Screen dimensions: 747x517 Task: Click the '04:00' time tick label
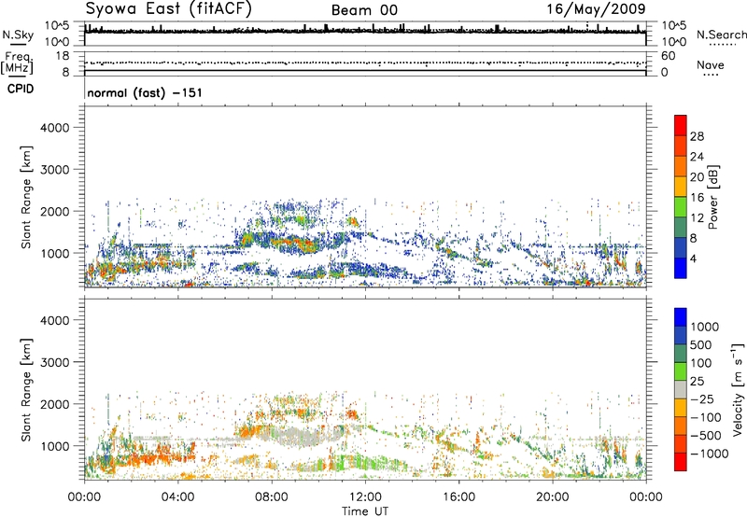click(178, 497)
